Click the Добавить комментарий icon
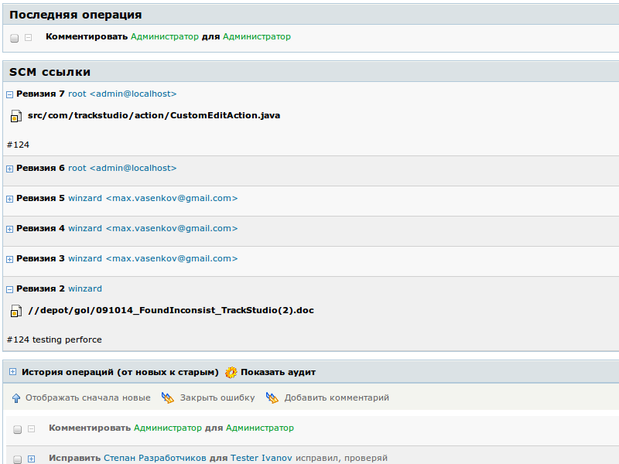 (x=272, y=398)
